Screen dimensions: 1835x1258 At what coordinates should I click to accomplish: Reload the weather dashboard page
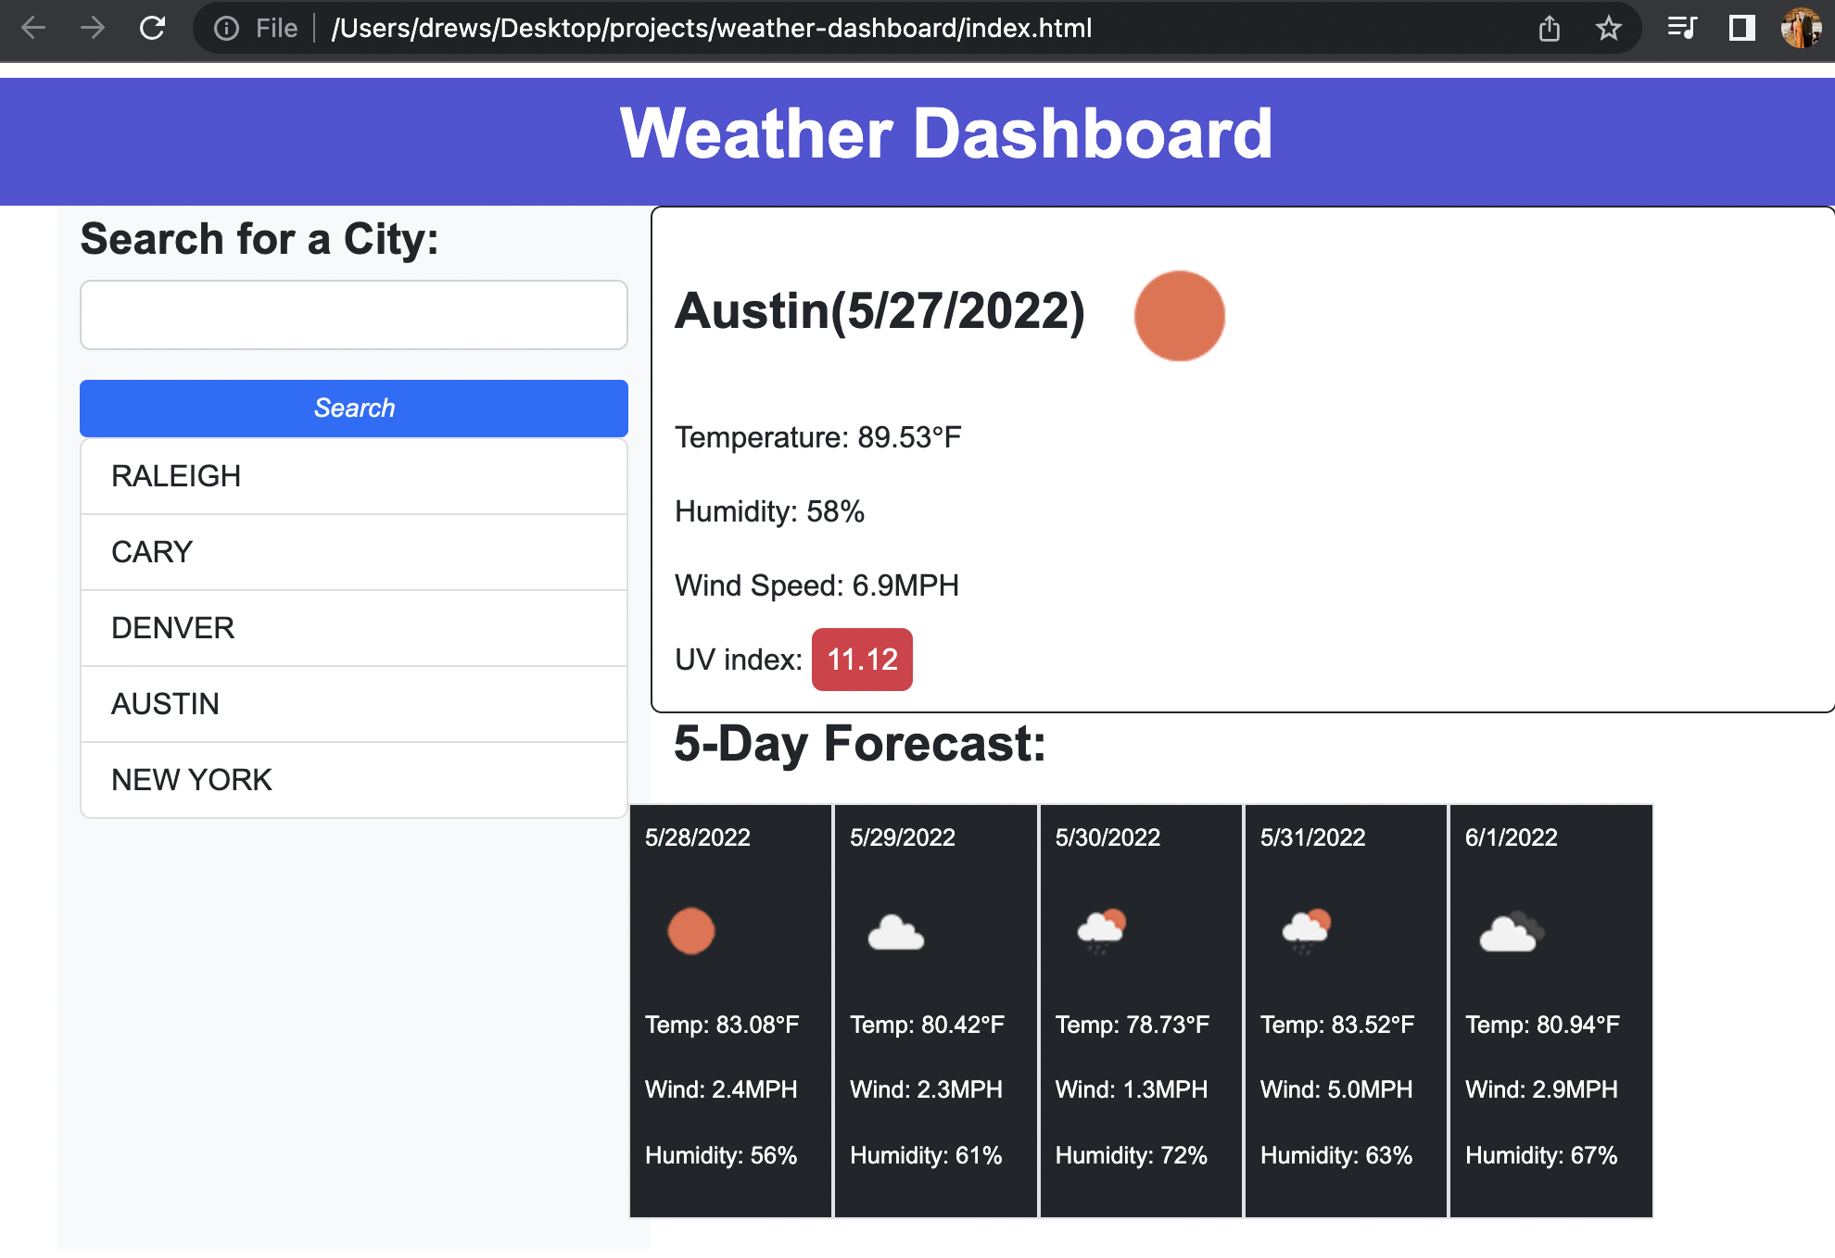pos(152,28)
